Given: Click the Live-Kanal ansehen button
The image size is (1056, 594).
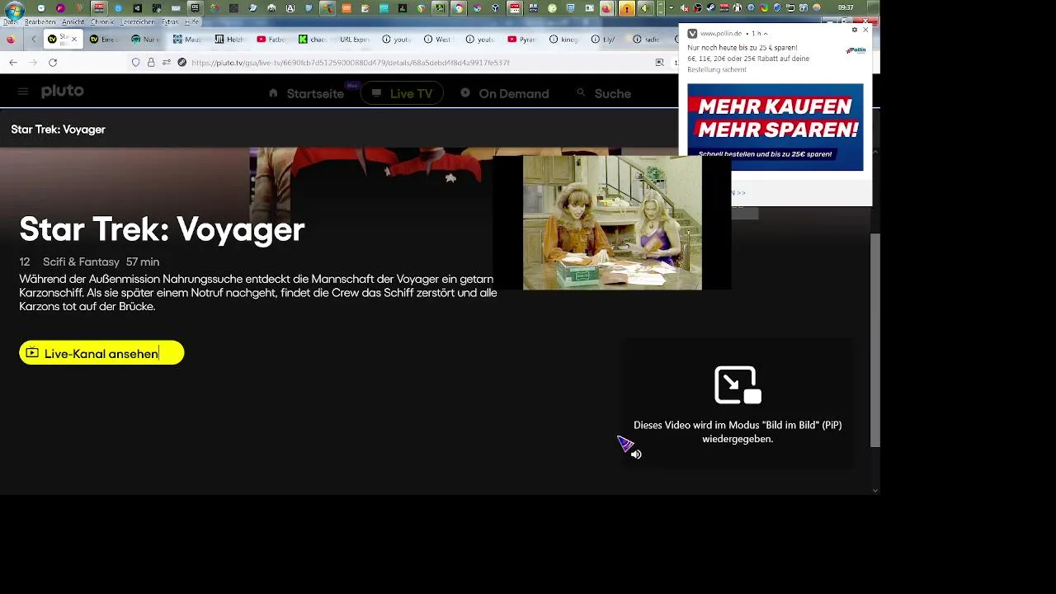Looking at the screenshot, I should click(101, 353).
